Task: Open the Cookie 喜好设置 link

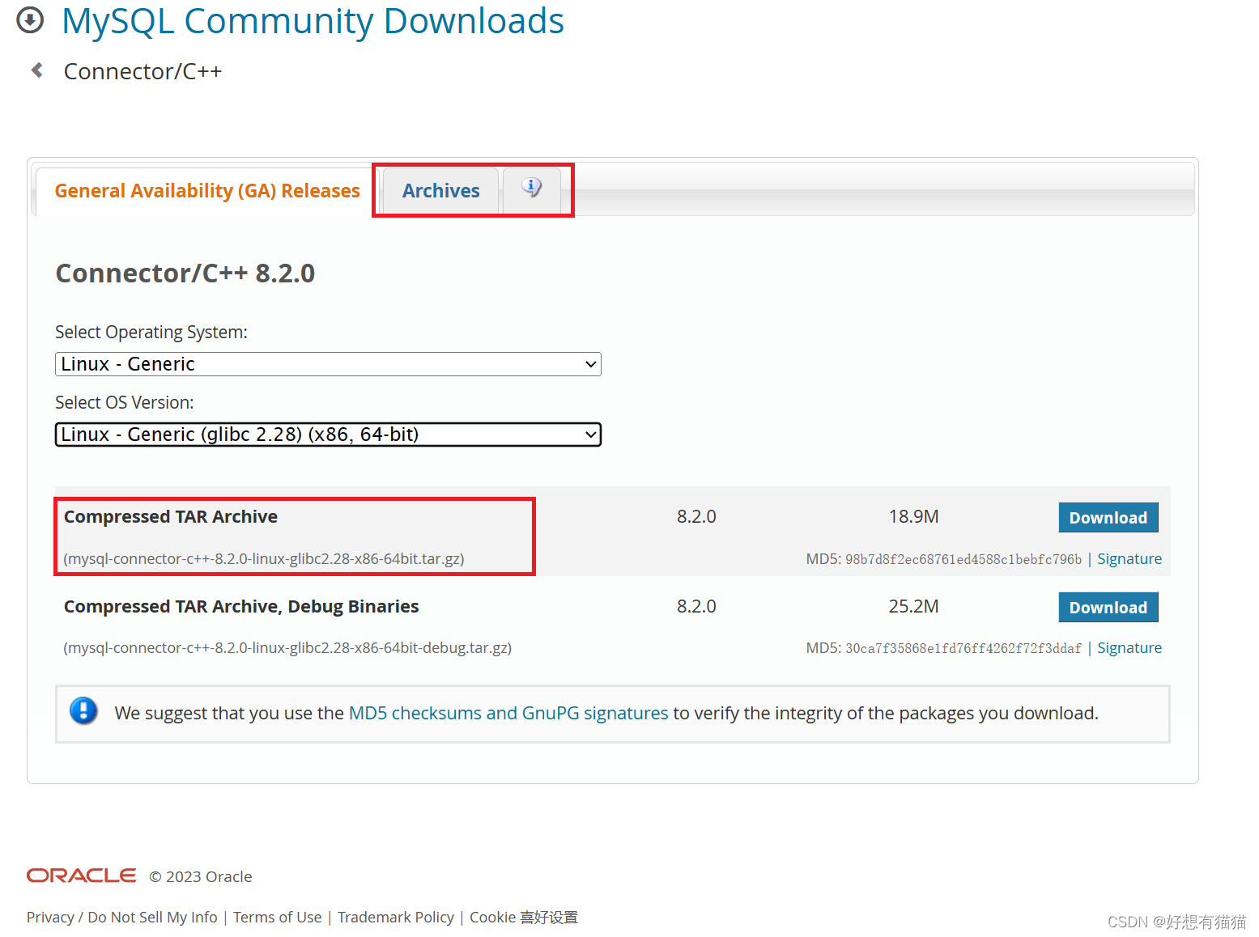Action: 524,917
